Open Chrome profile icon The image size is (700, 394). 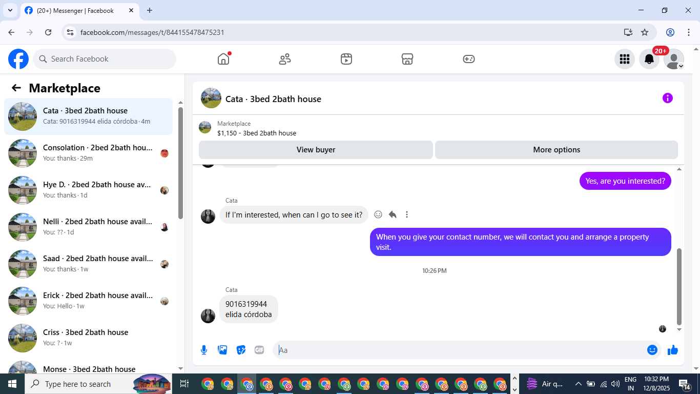[x=670, y=32]
